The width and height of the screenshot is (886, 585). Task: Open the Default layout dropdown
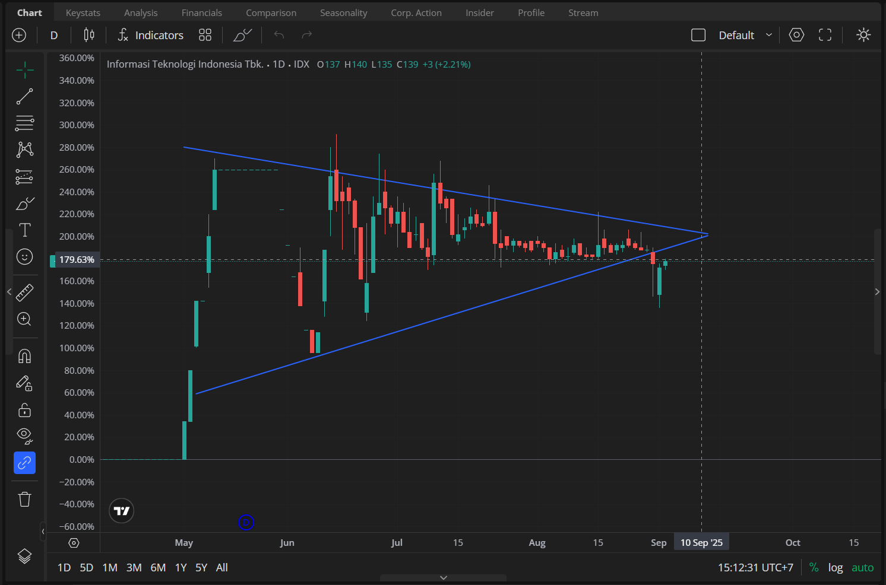[x=745, y=35]
